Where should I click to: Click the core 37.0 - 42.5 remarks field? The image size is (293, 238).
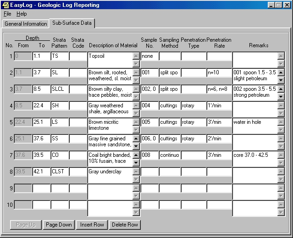[x=255, y=159]
